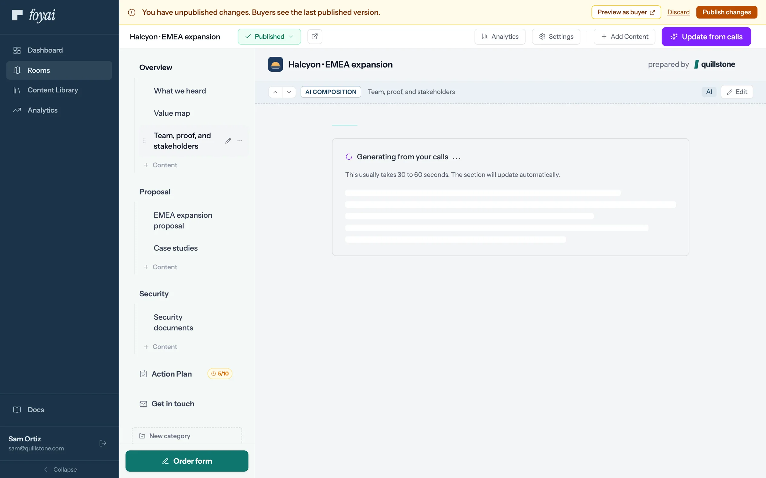Viewport: 766px width, 478px height.
Task: Open Content Library in the sidebar
Action: [59, 90]
